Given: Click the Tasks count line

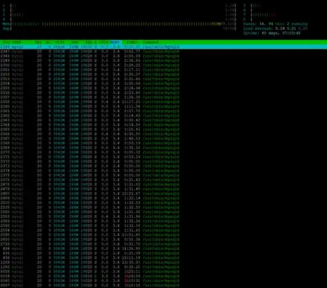Looking at the screenshot, I should pos(276,24).
